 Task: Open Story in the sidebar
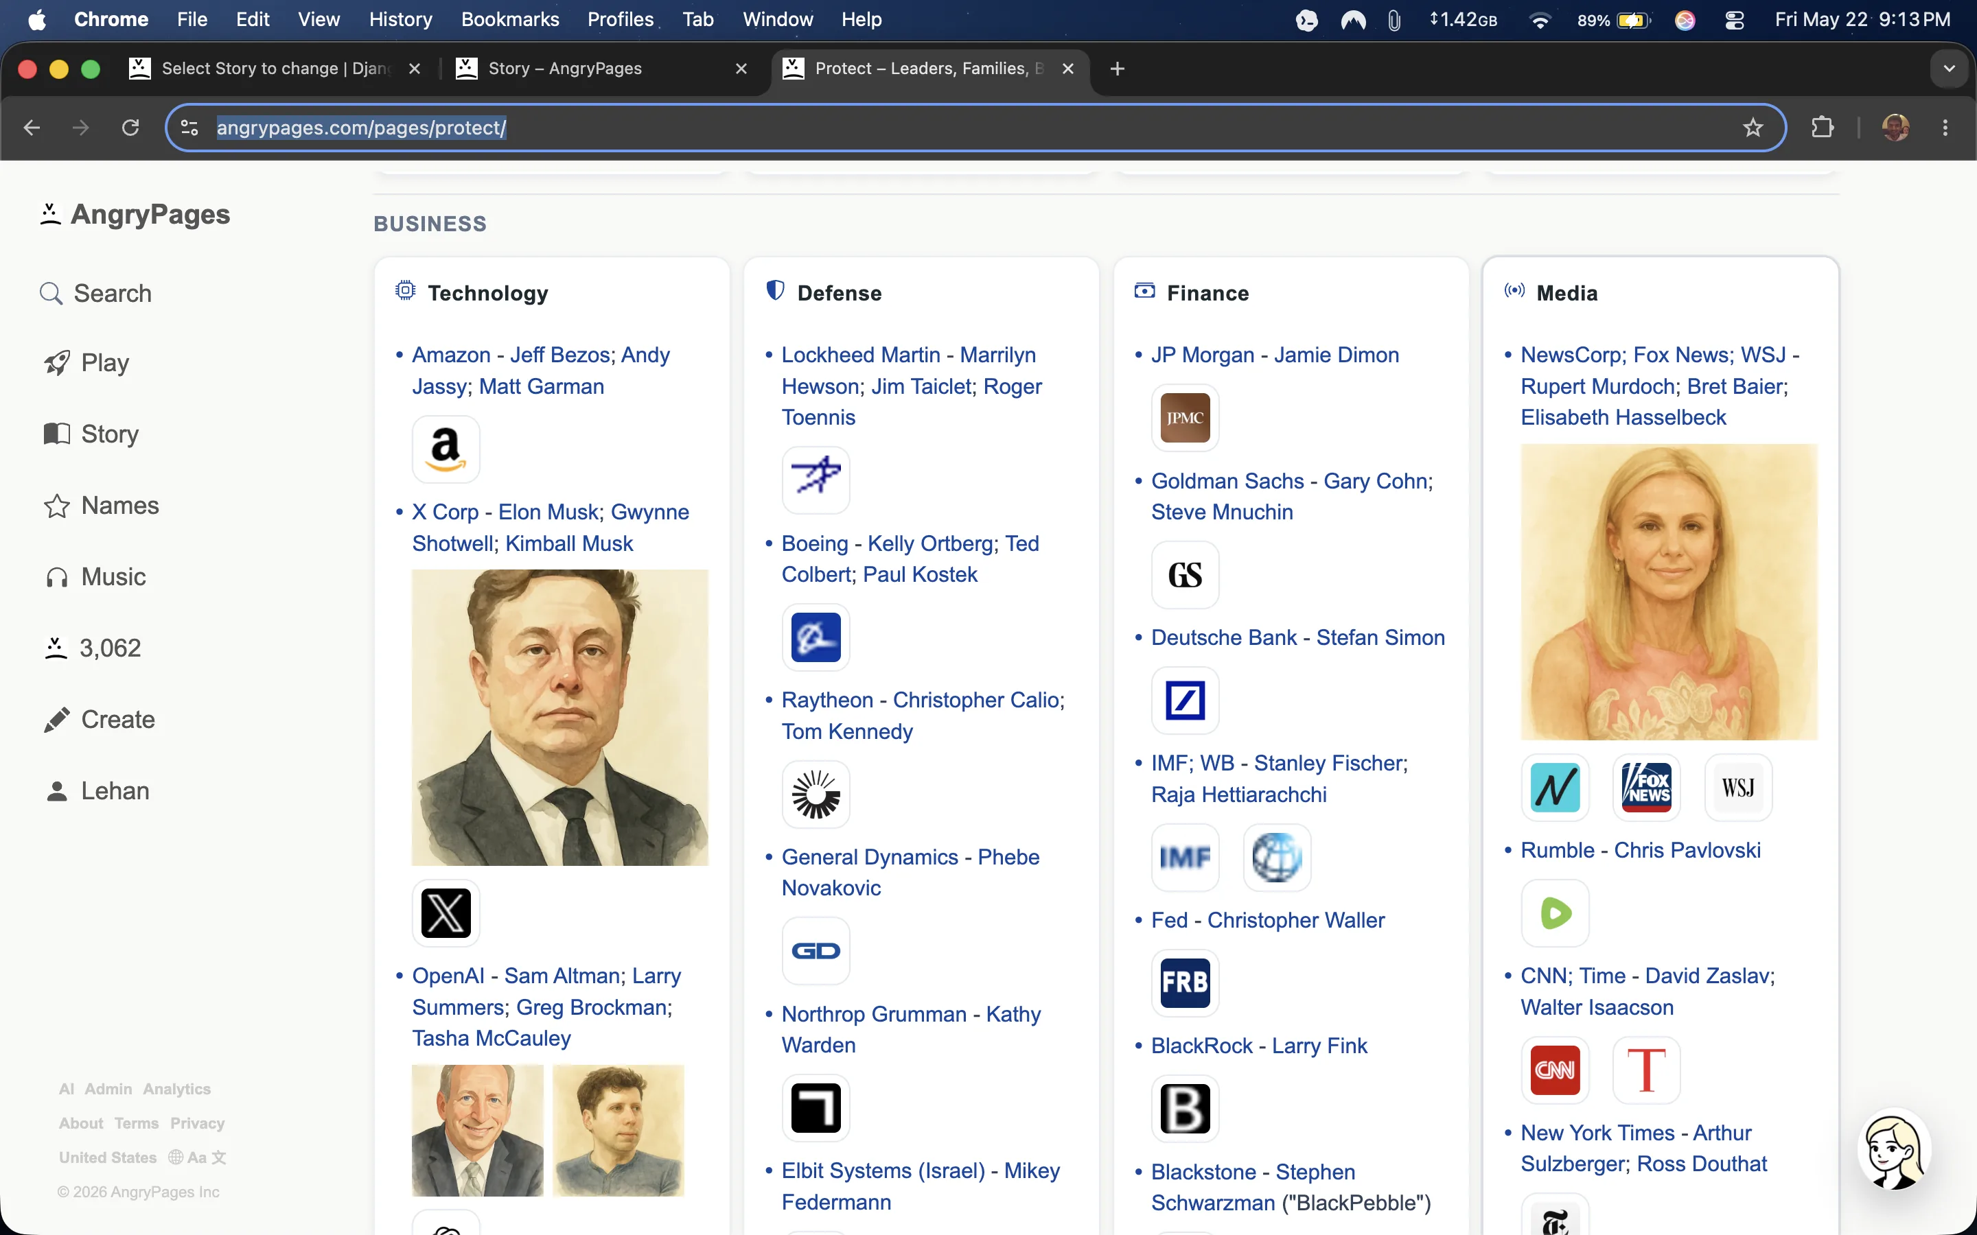91,434
